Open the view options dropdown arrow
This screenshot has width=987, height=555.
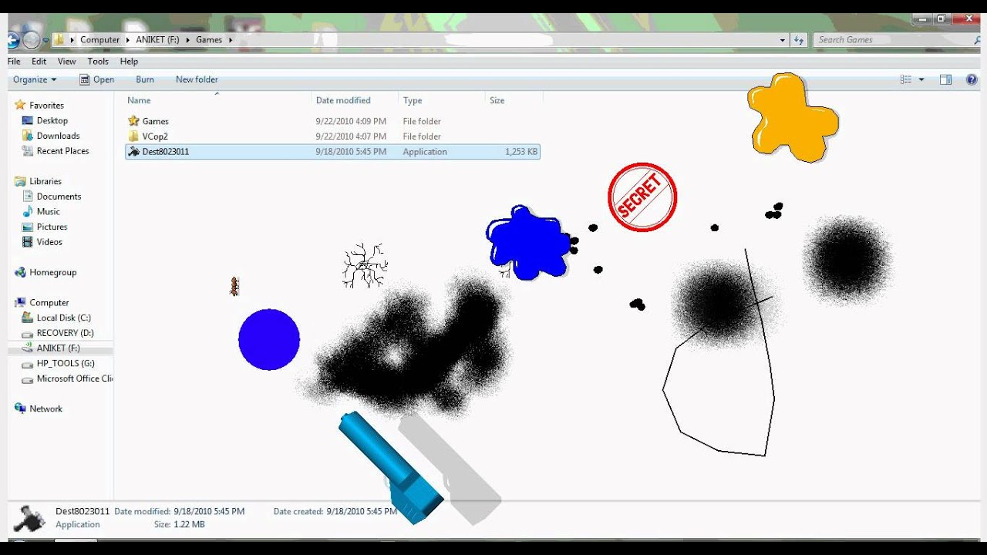pyautogui.click(x=921, y=79)
